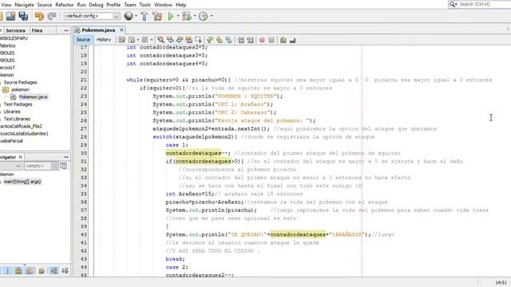
Task: Select Test Packages tree node
Action: (18, 104)
